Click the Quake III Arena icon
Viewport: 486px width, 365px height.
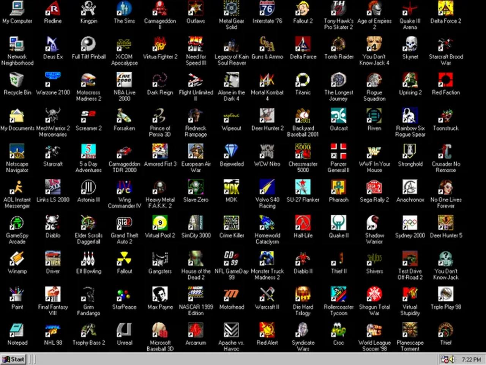410,8
